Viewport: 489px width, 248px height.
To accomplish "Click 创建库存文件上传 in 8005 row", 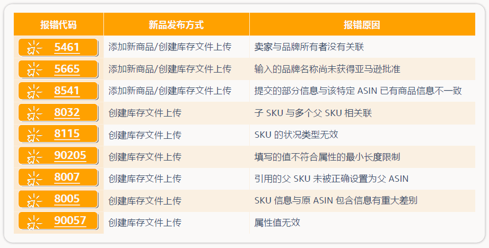I will 145,201.
